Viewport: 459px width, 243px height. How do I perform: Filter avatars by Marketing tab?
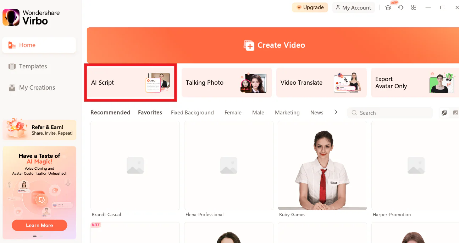[287, 113]
